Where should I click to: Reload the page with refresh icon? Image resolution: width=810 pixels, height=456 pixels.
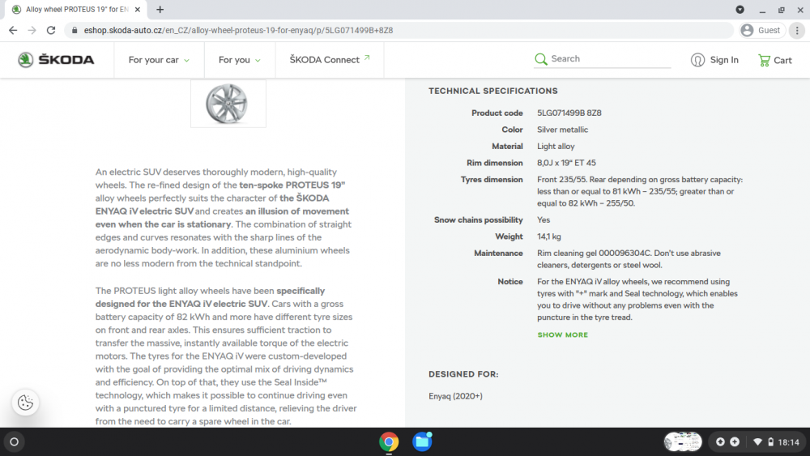50,31
